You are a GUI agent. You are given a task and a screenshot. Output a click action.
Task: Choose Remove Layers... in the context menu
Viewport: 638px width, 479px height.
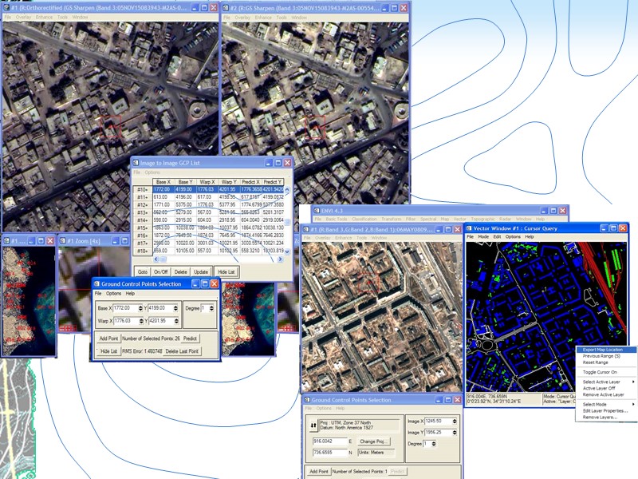tap(606, 418)
